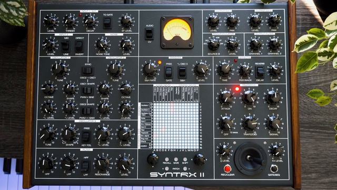The height and width of the screenshot is (190, 337).
Task: Adjust the Oscillator 2 OCTAVE knob
Action: pyautogui.click(x=125, y=89)
